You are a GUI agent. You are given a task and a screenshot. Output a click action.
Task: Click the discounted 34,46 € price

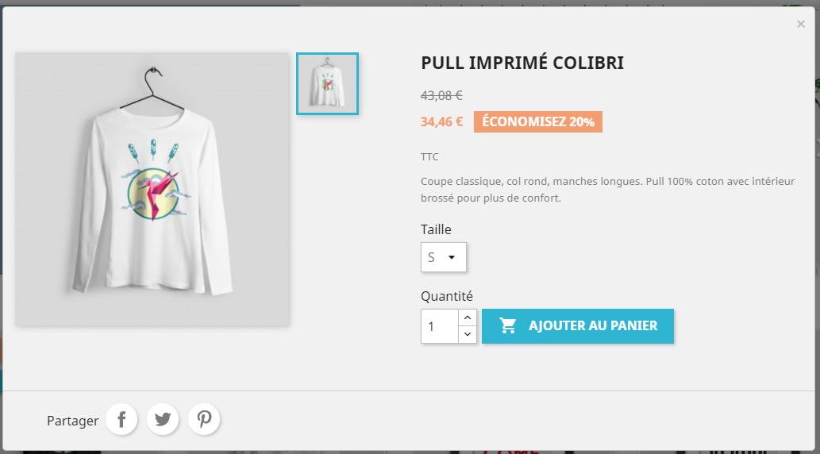[442, 122]
